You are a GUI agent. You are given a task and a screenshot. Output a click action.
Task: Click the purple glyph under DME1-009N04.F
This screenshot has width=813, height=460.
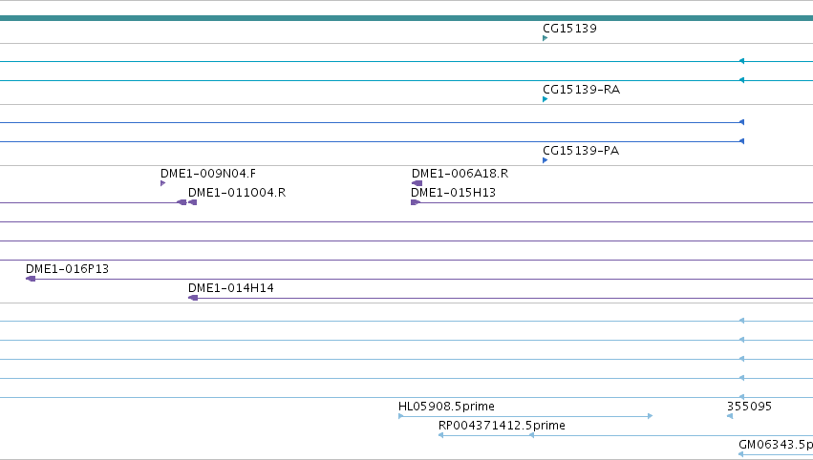click(162, 183)
